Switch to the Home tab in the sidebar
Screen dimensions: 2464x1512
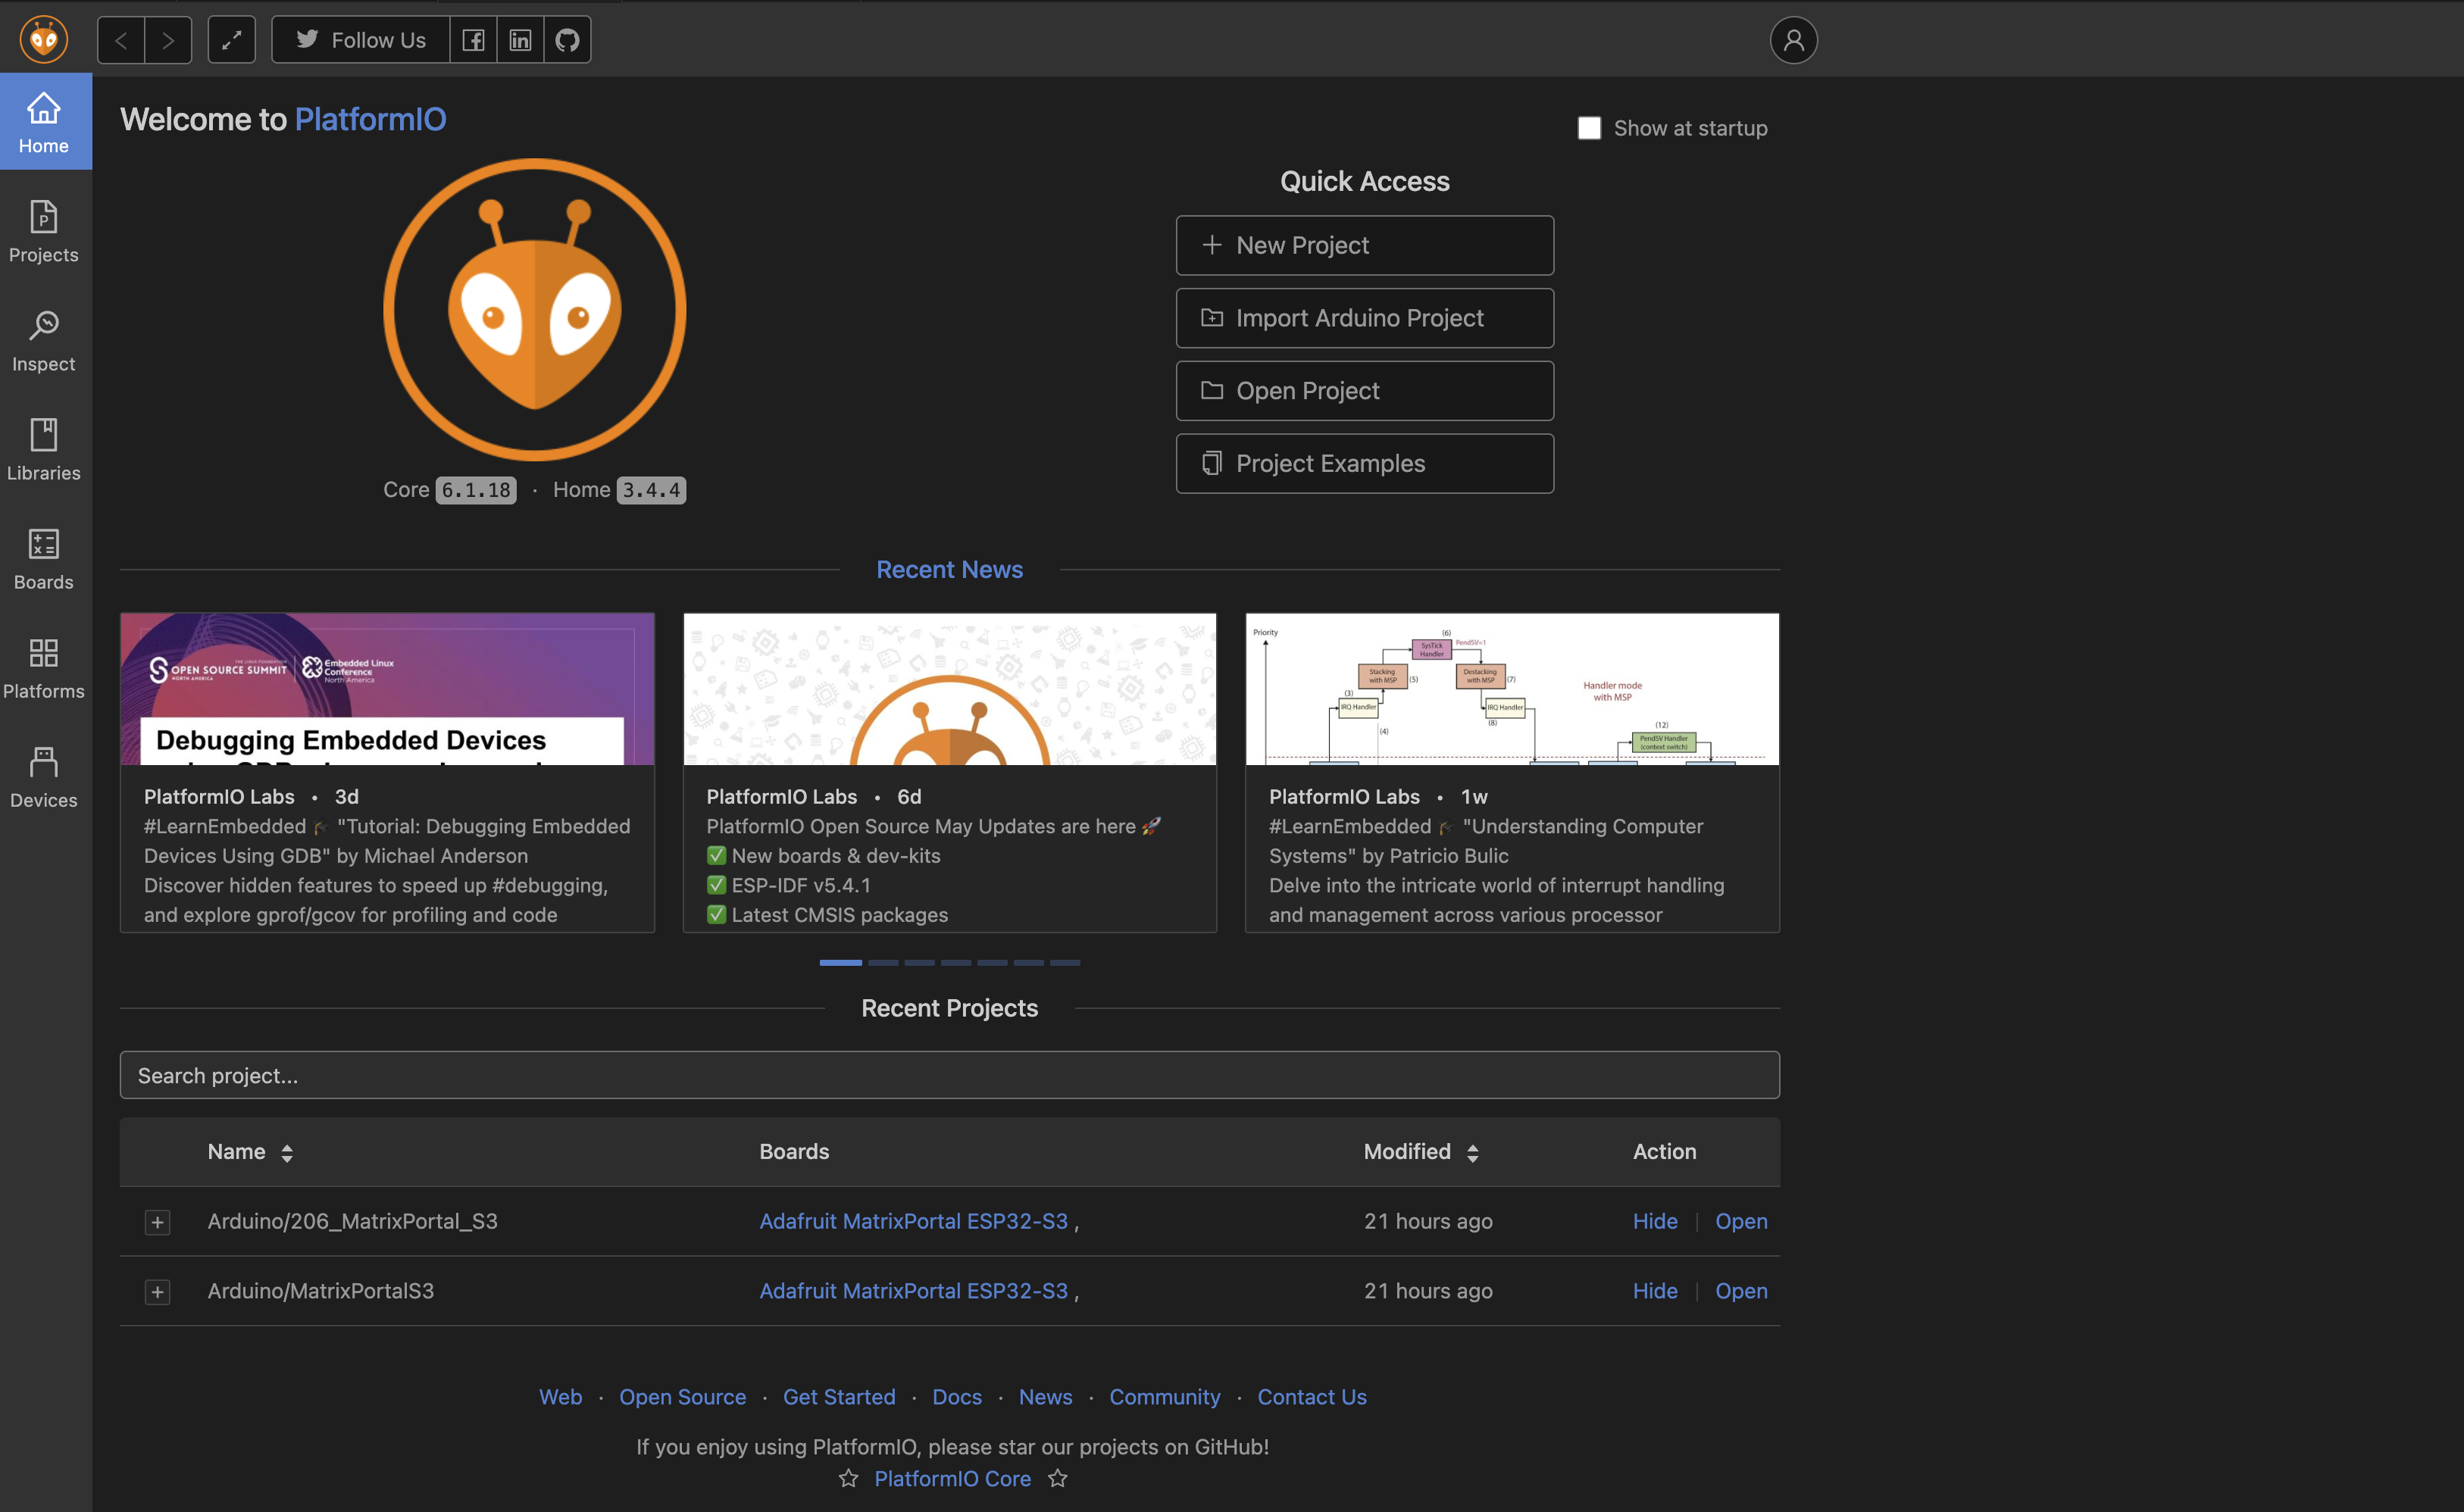coord(43,120)
